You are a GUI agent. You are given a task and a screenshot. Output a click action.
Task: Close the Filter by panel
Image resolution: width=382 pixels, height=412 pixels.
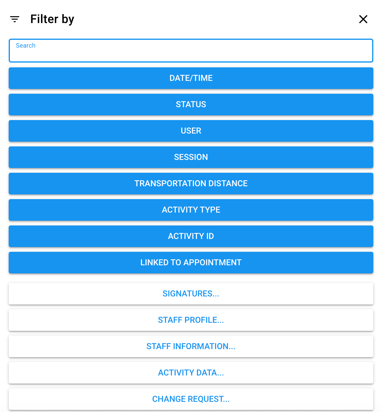click(363, 19)
